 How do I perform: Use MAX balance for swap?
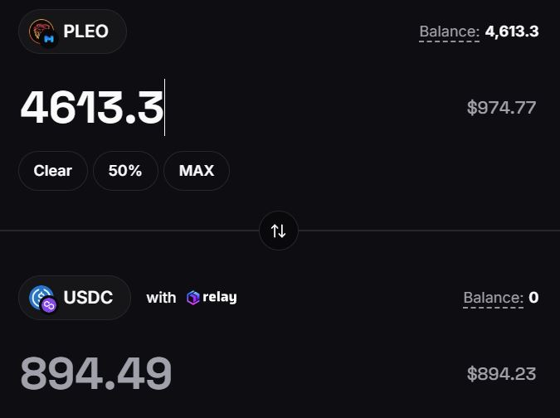pyautogui.click(x=197, y=171)
